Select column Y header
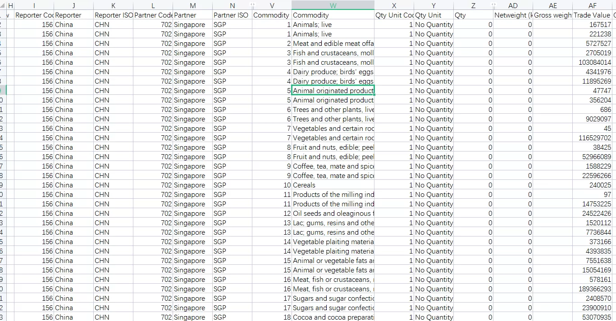 click(x=433, y=5)
